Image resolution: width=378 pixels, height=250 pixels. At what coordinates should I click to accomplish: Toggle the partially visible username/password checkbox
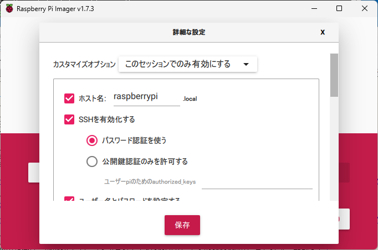pos(69,199)
